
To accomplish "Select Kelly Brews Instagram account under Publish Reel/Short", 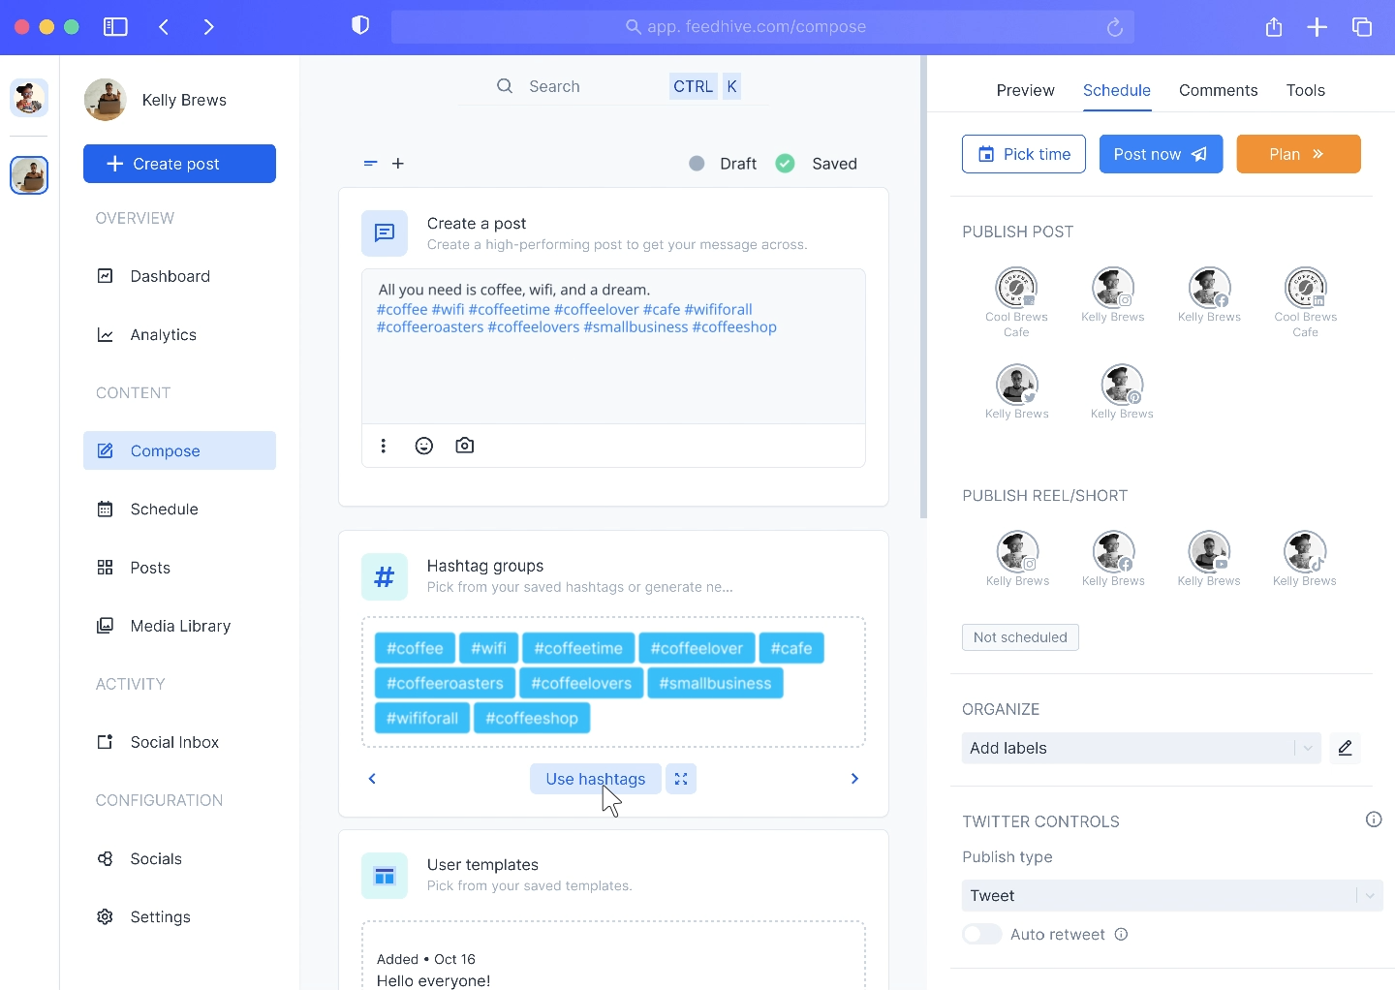I will point(1017,552).
